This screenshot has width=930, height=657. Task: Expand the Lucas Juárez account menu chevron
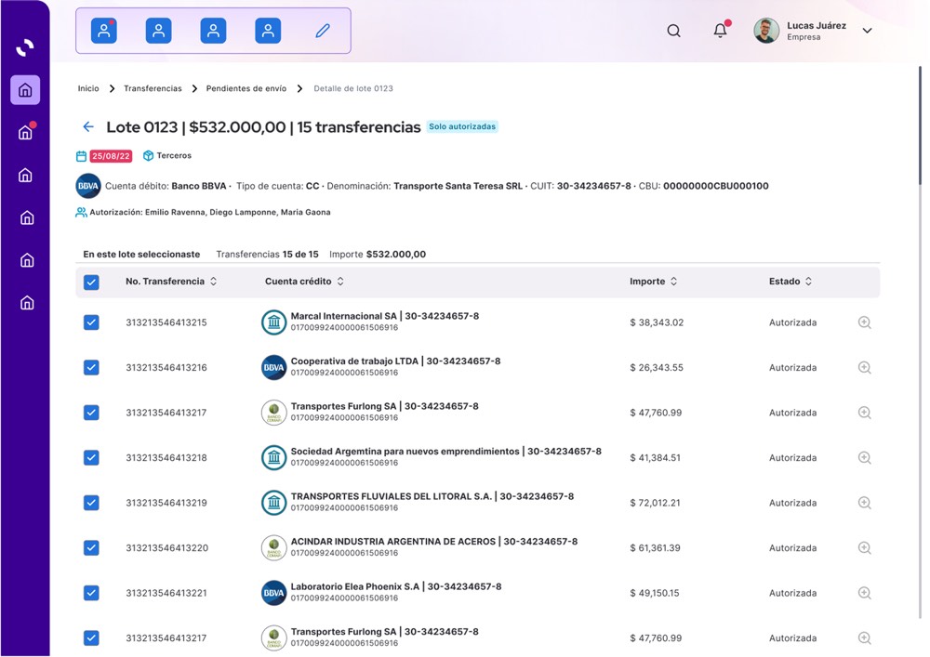(867, 31)
